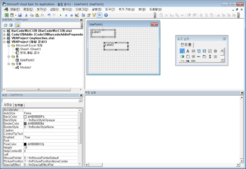The width and height of the screenshot is (246, 169).
Task: Select UserForm1 in the project tree
Action: (27, 60)
